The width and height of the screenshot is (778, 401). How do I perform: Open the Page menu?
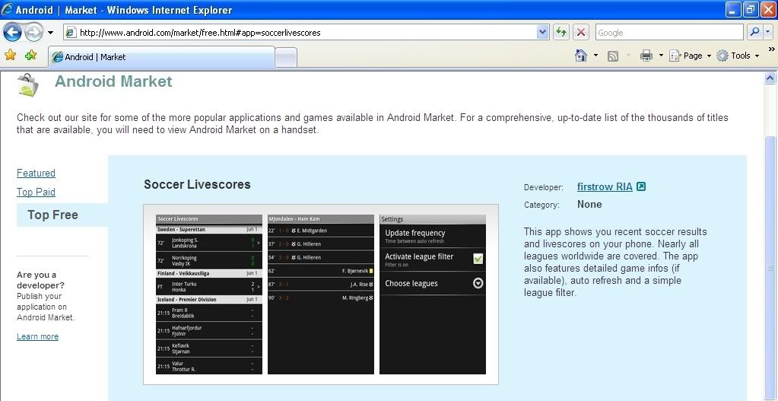691,56
